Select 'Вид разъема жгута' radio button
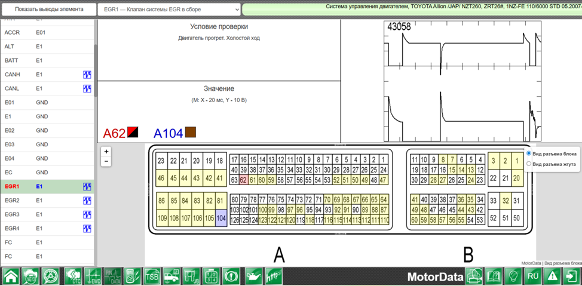The height and width of the screenshot is (286, 582). coord(529,164)
